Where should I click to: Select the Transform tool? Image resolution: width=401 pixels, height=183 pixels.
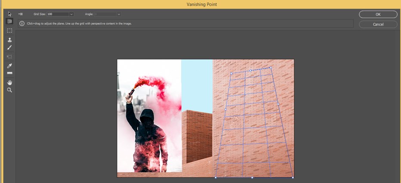(9, 56)
